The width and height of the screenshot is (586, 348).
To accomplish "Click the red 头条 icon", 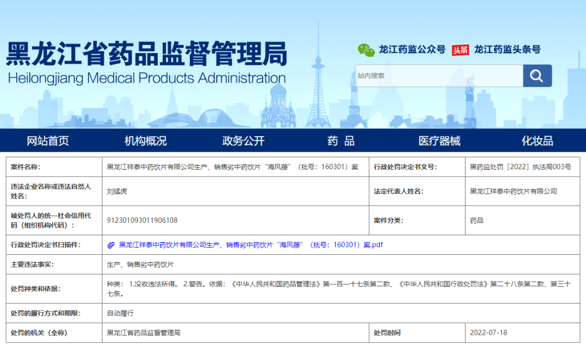I will [460, 50].
